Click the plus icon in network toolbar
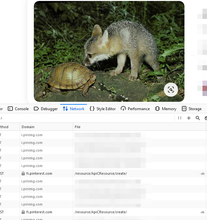Screen dimensions: 207x220 pyautogui.click(x=189, y=118)
